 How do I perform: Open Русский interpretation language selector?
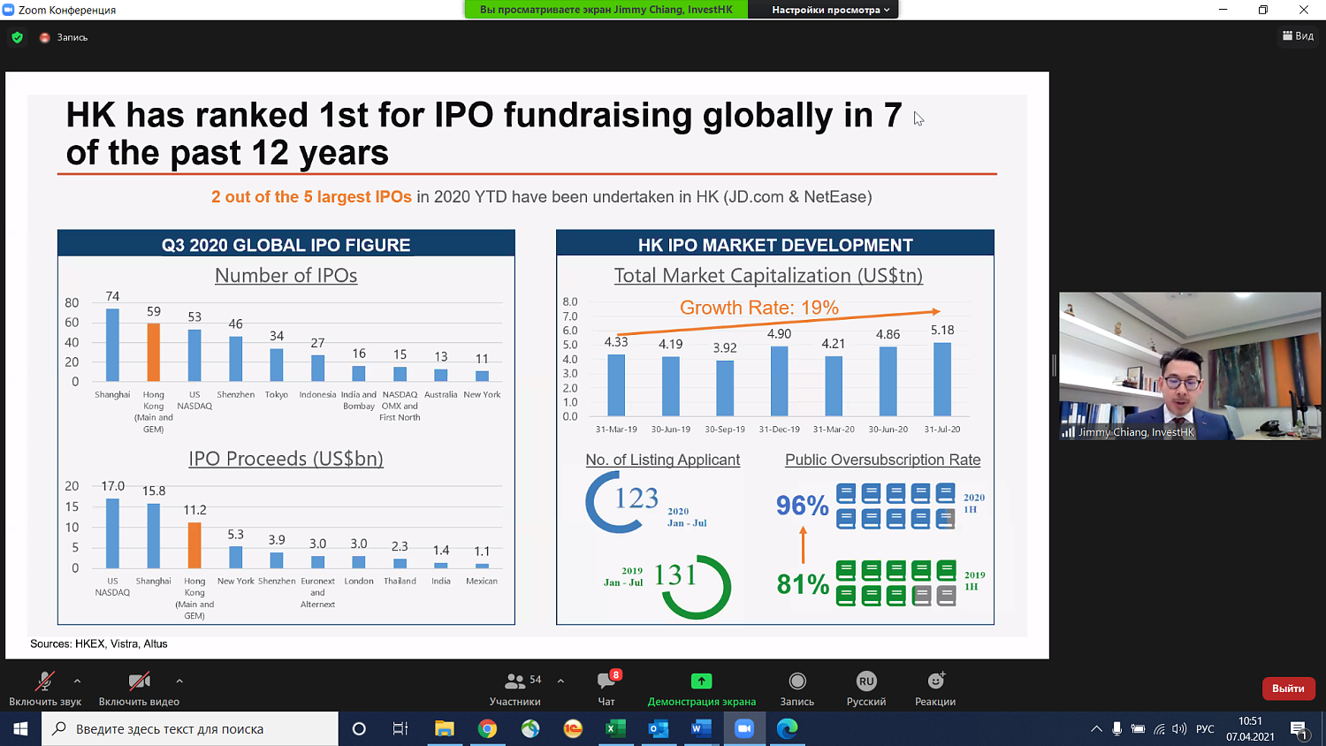tap(866, 689)
